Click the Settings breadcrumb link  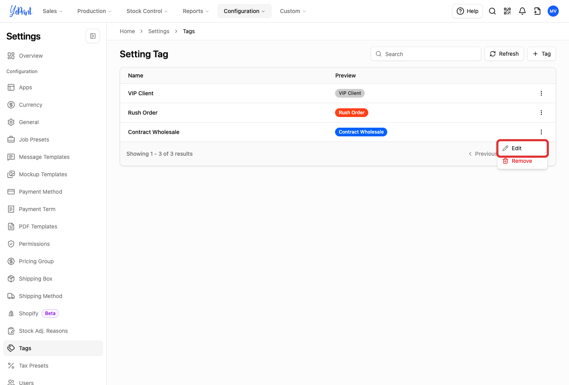click(x=159, y=31)
